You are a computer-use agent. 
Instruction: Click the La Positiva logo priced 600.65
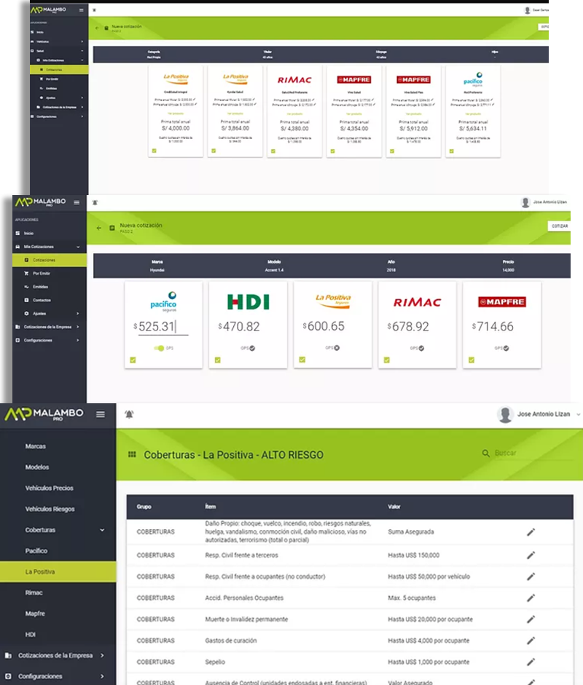click(x=333, y=301)
